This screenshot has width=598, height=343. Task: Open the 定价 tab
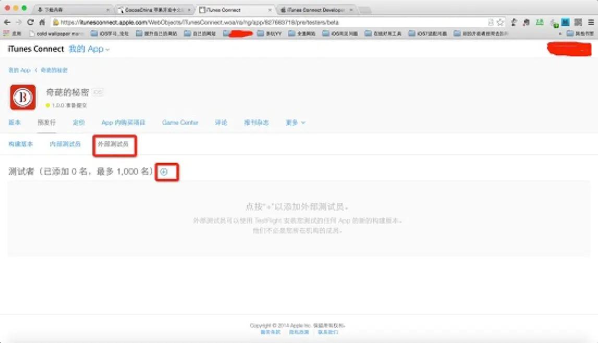79,123
